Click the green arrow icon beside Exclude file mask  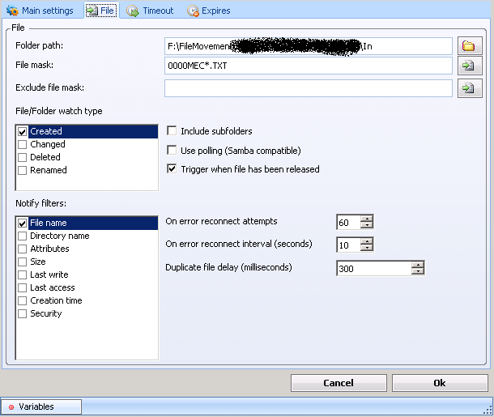click(467, 88)
